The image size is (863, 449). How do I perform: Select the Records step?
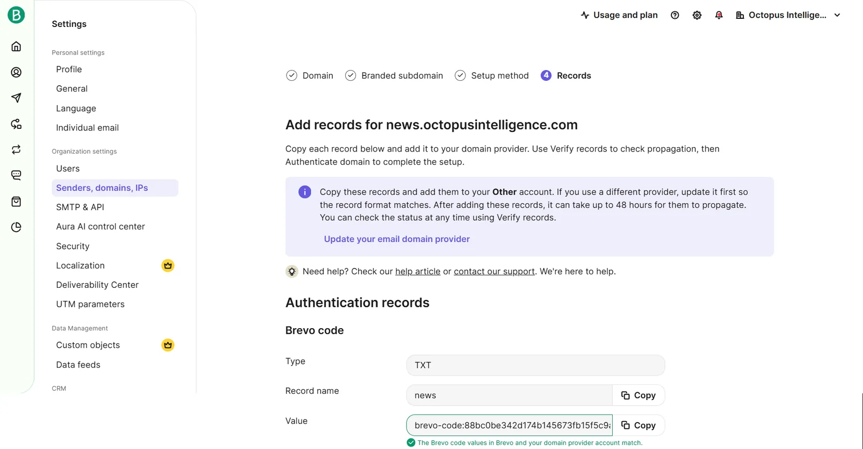(x=566, y=75)
